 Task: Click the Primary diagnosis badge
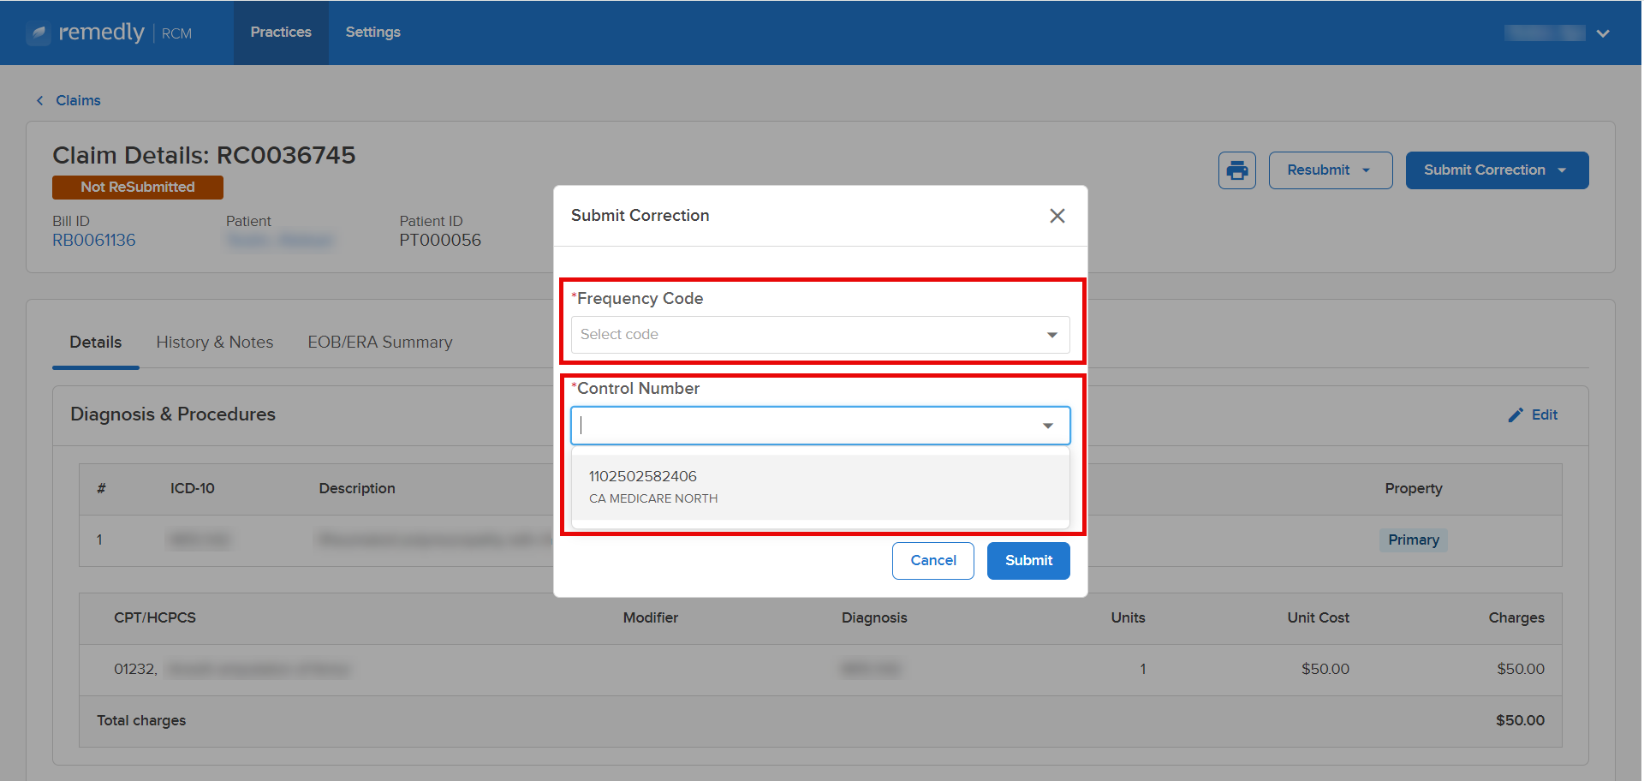click(x=1413, y=540)
